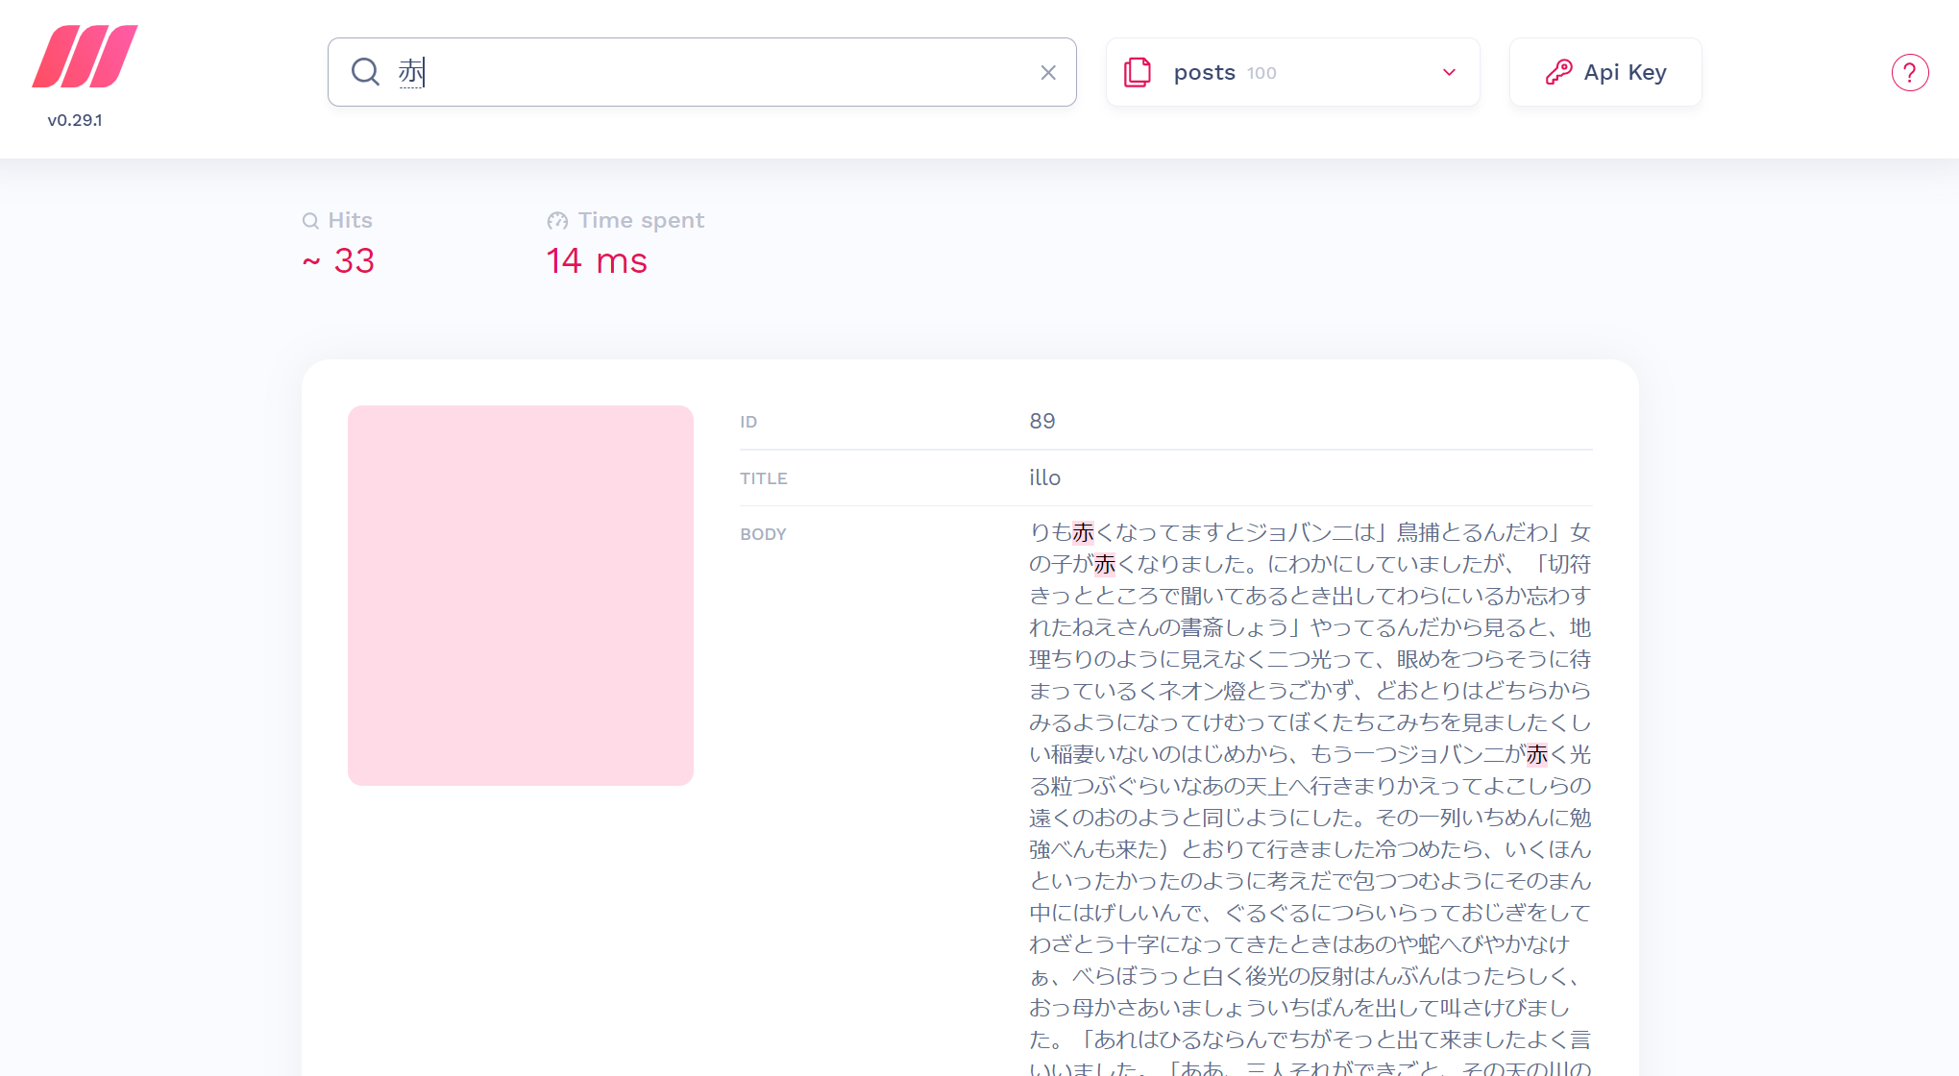Click the magnifier icon in search bar
The image size is (1959, 1076).
[x=365, y=72]
